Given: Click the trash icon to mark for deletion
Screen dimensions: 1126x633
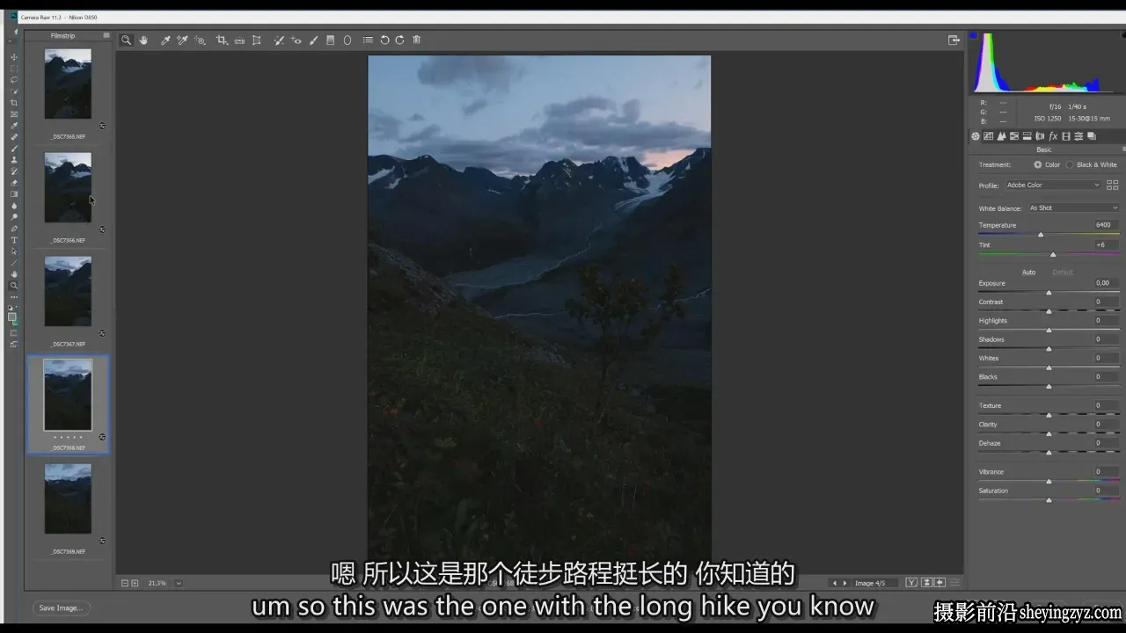Looking at the screenshot, I should click(x=417, y=40).
